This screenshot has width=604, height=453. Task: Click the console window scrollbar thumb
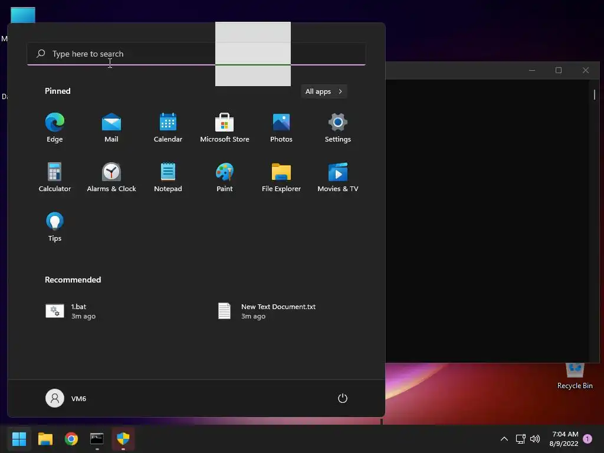(595, 94)
